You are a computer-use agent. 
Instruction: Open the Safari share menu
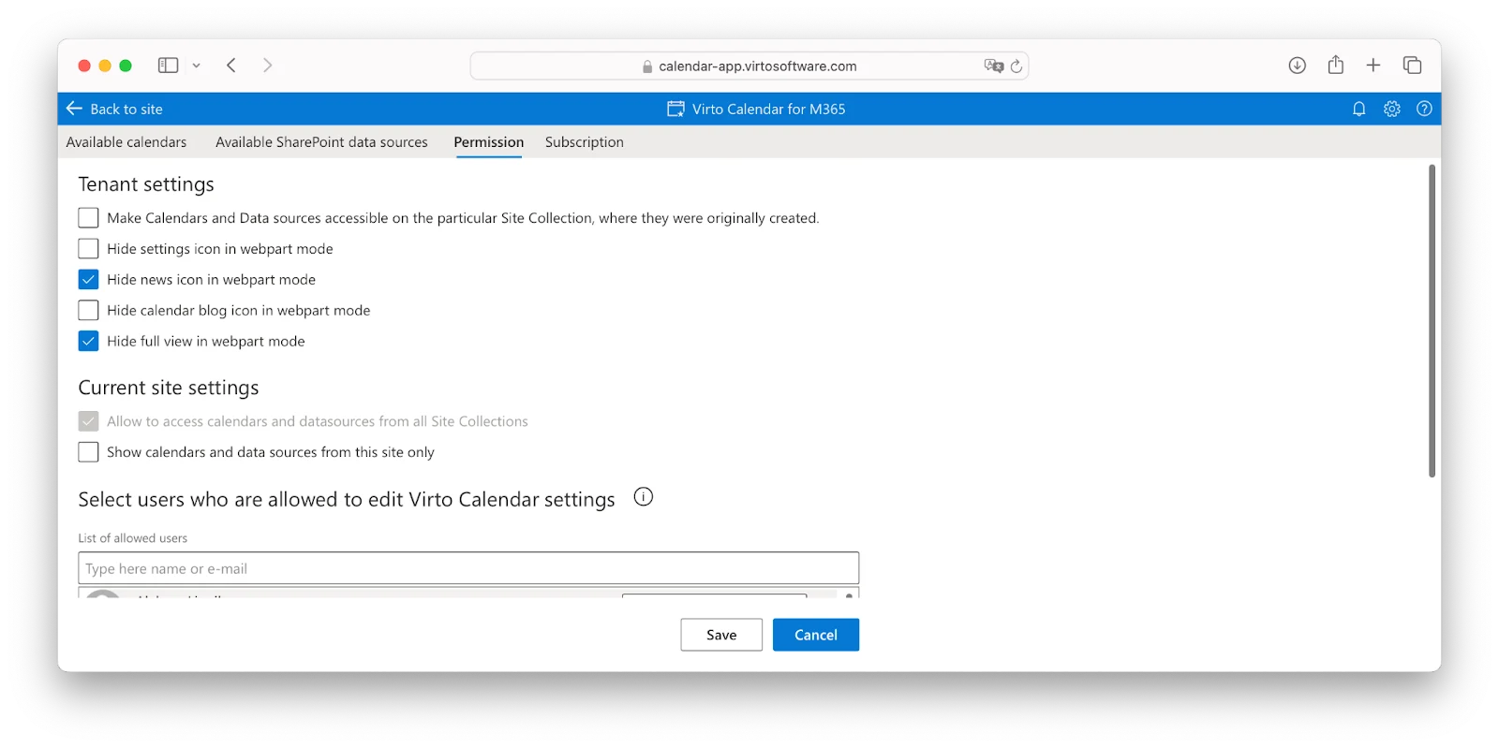tap(1335, 65)
